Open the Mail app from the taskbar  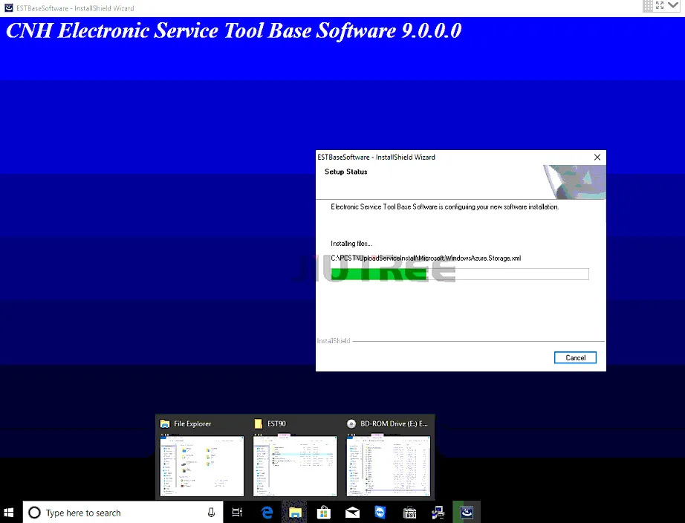[352, 512]
